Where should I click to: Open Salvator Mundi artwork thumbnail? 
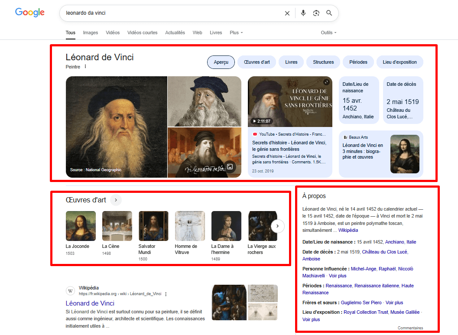(153, 226)
